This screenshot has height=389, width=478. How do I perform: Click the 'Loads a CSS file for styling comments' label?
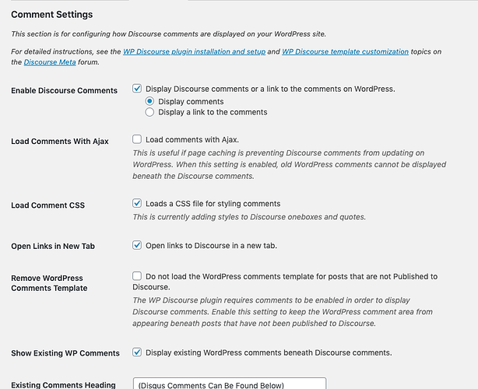(213, 204)
